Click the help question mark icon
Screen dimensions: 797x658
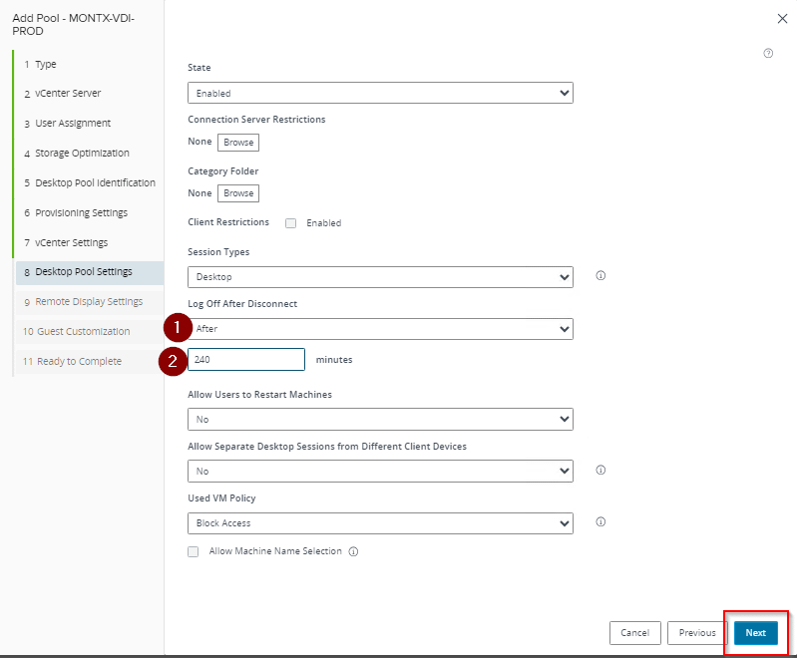tap(768, 54)
